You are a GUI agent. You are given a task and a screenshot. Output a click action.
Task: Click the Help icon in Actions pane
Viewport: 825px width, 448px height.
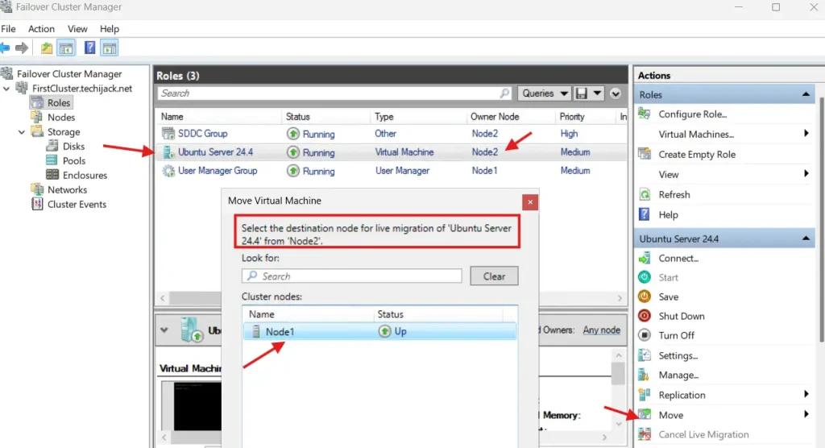644,214
